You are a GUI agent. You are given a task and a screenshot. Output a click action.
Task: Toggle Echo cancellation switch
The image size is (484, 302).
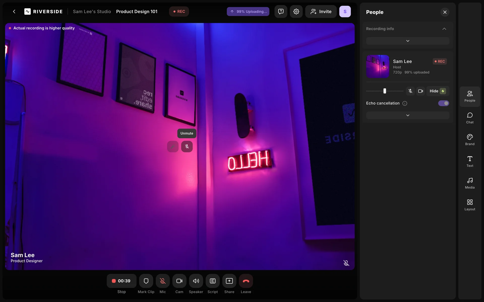[443, 103]
